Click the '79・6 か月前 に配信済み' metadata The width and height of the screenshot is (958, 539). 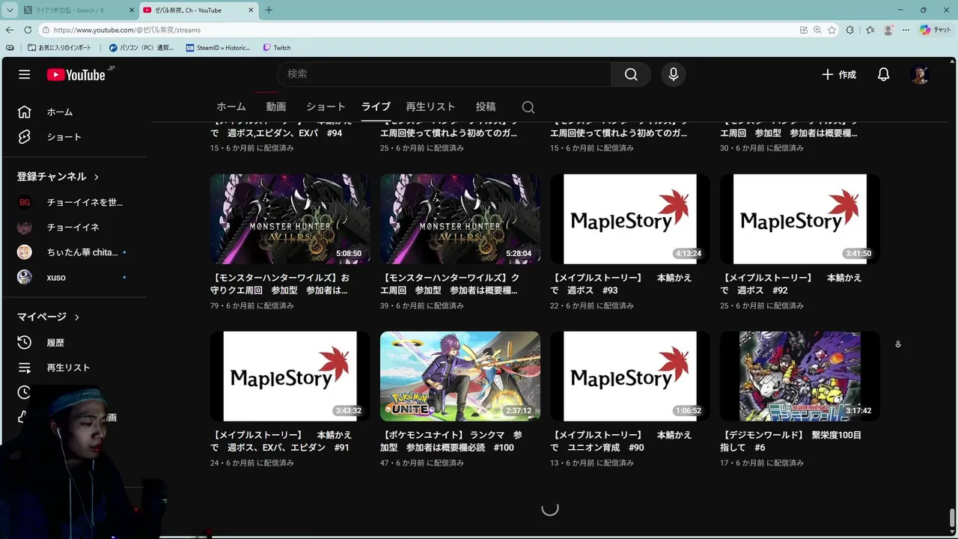(251, 305)
